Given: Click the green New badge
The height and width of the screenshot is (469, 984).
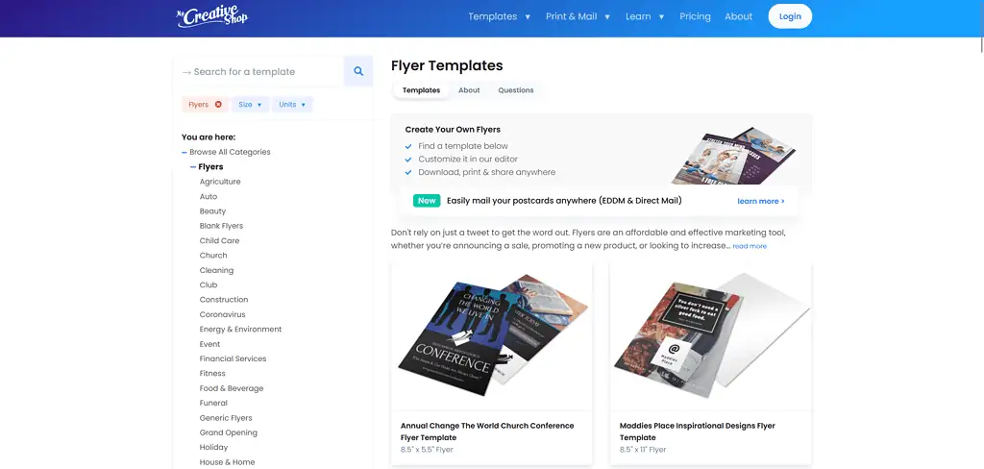Looking at the screenshot, I should click(x=427, y=201).
